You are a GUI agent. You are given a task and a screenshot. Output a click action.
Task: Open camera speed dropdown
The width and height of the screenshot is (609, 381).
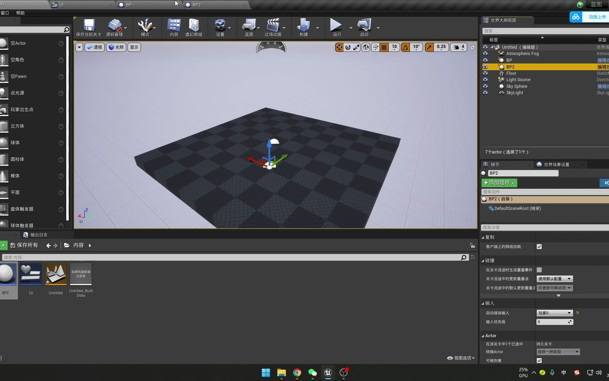click(x=459, y=47)
